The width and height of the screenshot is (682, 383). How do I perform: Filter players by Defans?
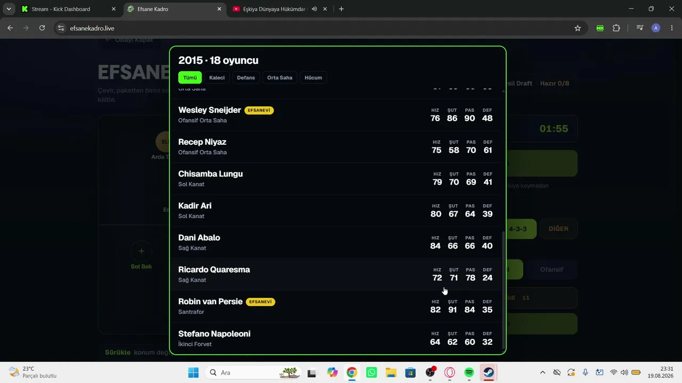pos(246,78)
